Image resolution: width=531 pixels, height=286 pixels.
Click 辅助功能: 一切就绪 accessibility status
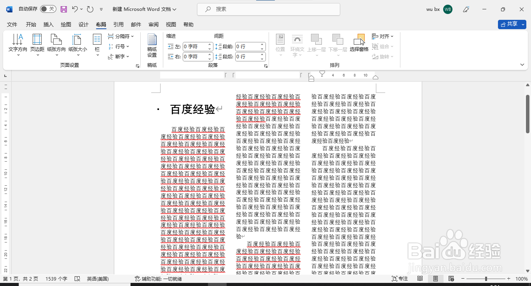click(158, 279)
